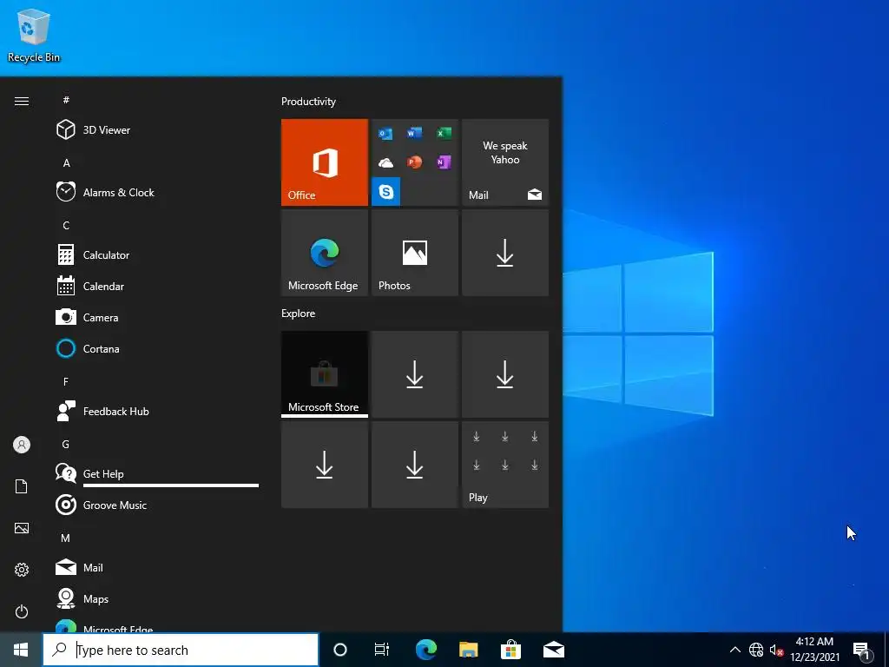Click the Windows Start button
The image size is (889, 667).
[21, 650]
